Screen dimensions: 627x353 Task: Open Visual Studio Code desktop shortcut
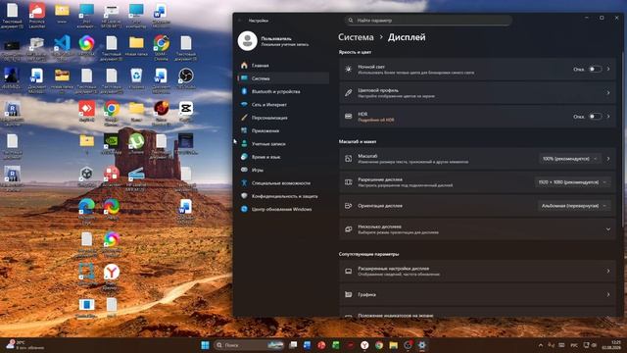point(62,47)
